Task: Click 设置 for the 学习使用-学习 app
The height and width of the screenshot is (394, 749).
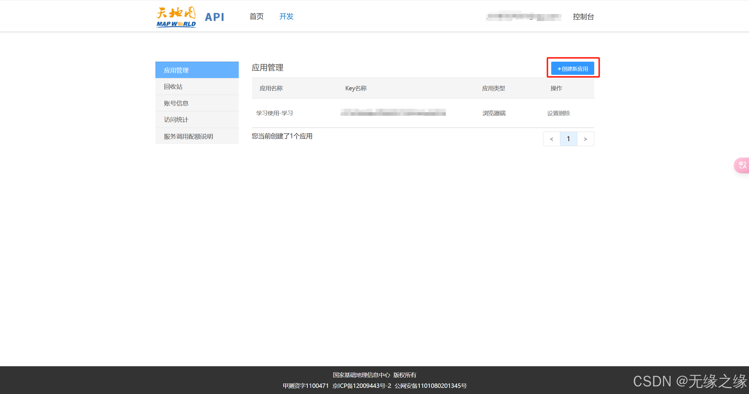Action: [x=553, y=113]
